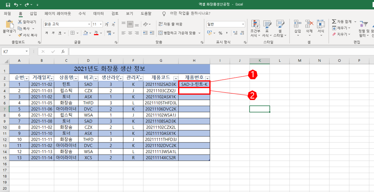Switch to the 삽입 (Insert) tab
374x192 pixels.
pos(34,14)
